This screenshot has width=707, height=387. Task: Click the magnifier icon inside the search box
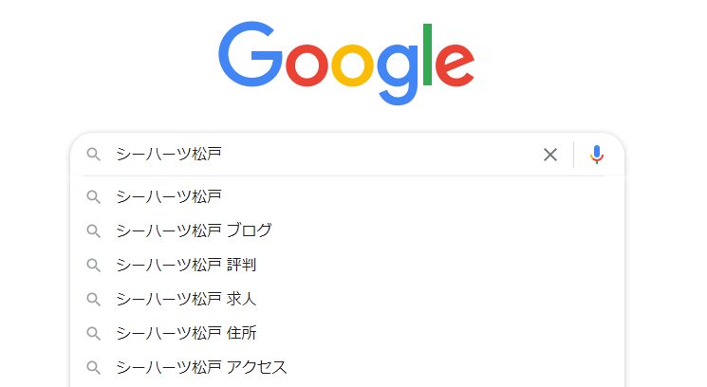point(94,155)
